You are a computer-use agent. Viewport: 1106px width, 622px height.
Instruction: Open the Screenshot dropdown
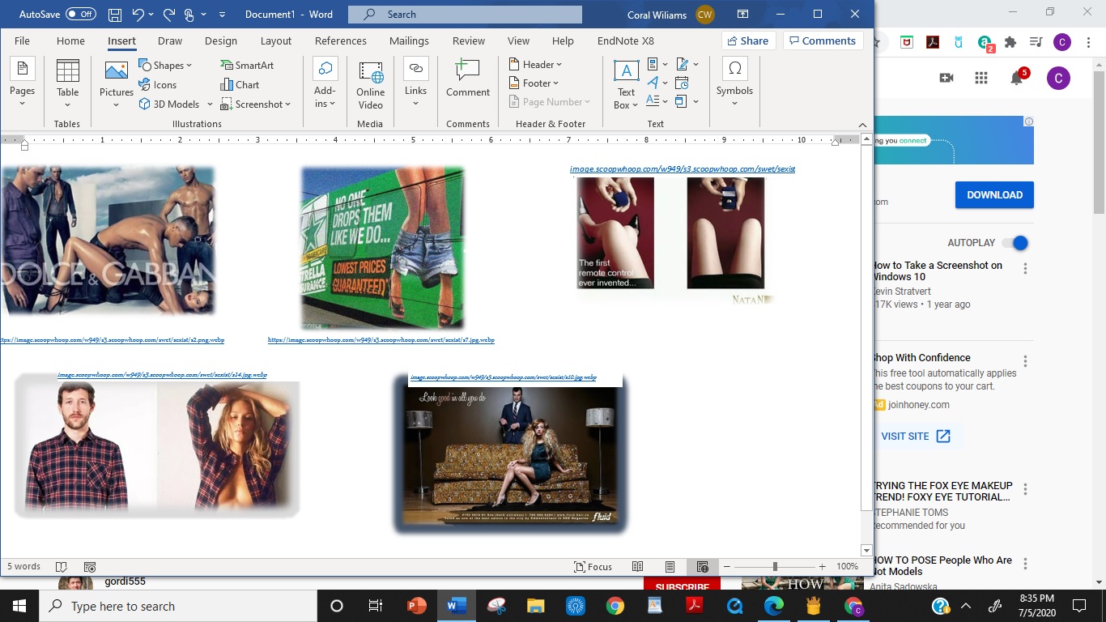(255, 104)
